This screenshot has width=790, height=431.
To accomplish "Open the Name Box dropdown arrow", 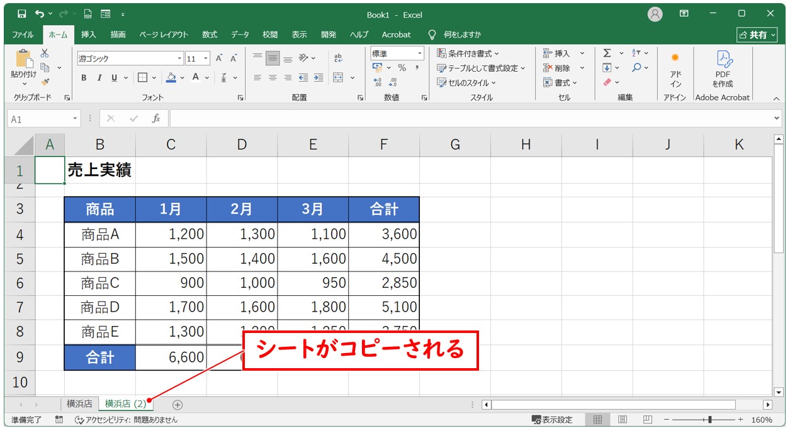I will [x=76, y=119].
